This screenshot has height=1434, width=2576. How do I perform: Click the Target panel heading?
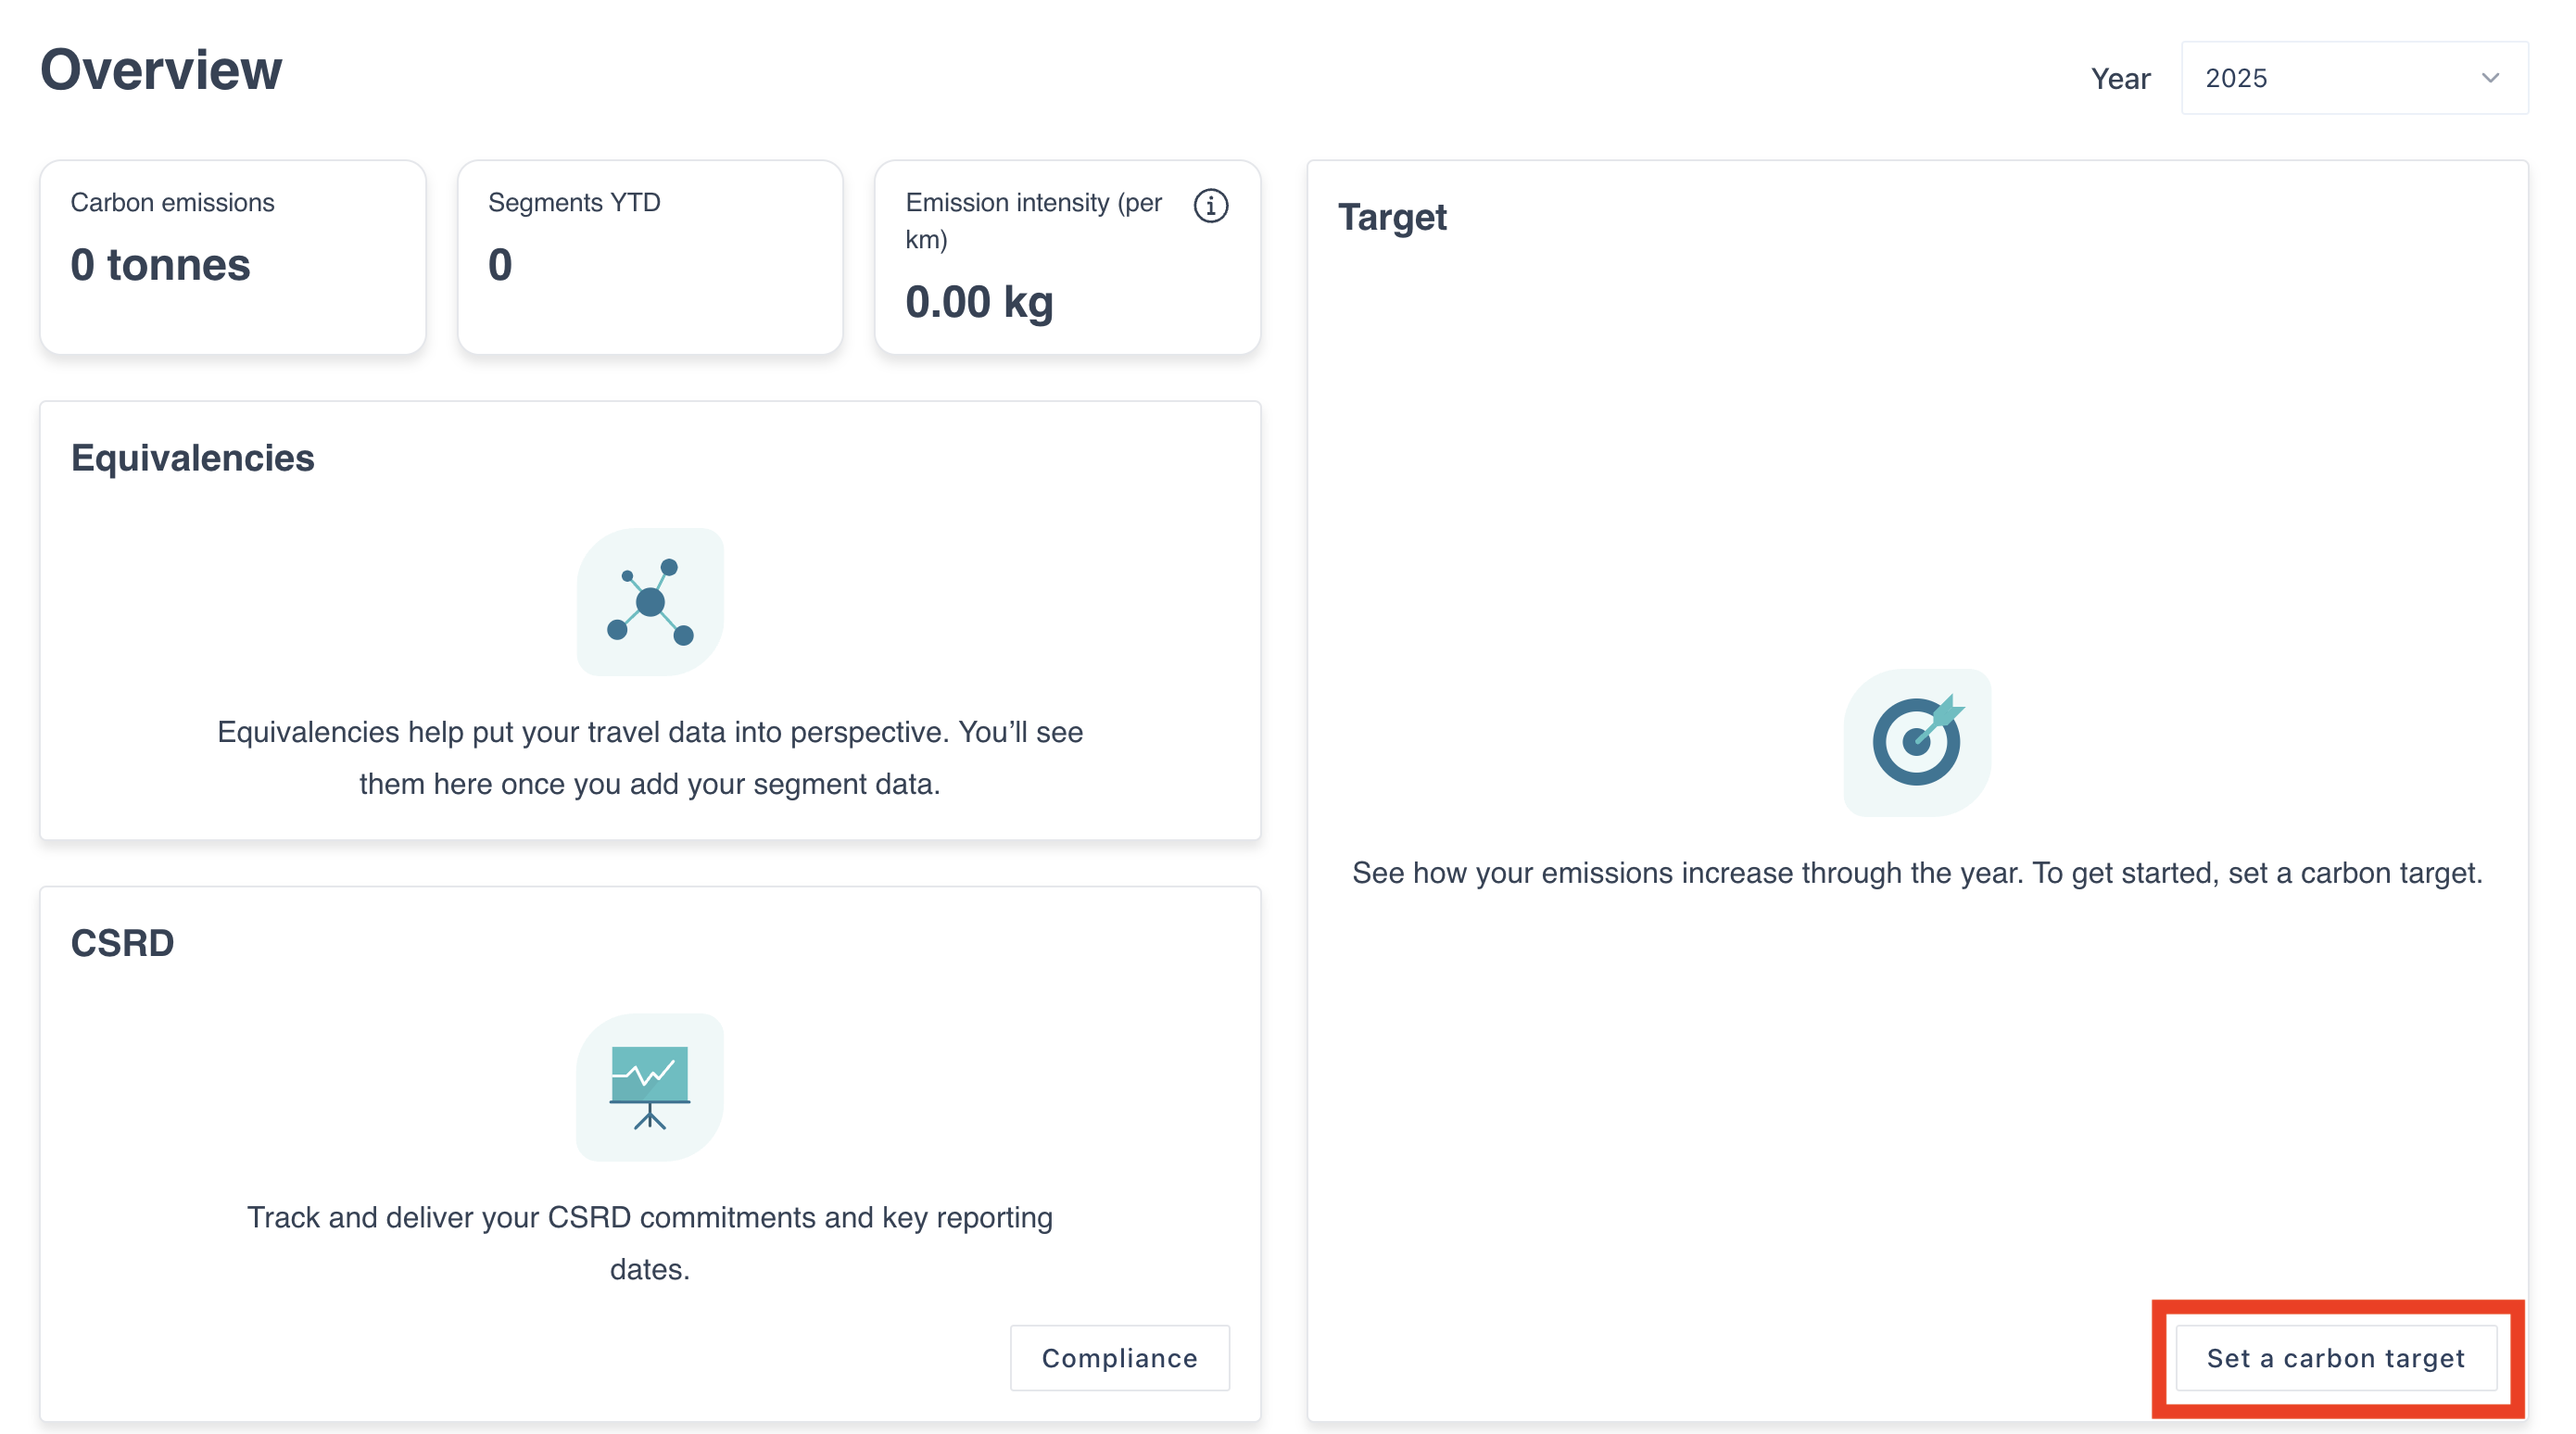(x=1392, y=217)
